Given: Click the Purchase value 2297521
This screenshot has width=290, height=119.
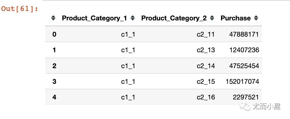Looking at the screenshot, I should pos(246,97).
